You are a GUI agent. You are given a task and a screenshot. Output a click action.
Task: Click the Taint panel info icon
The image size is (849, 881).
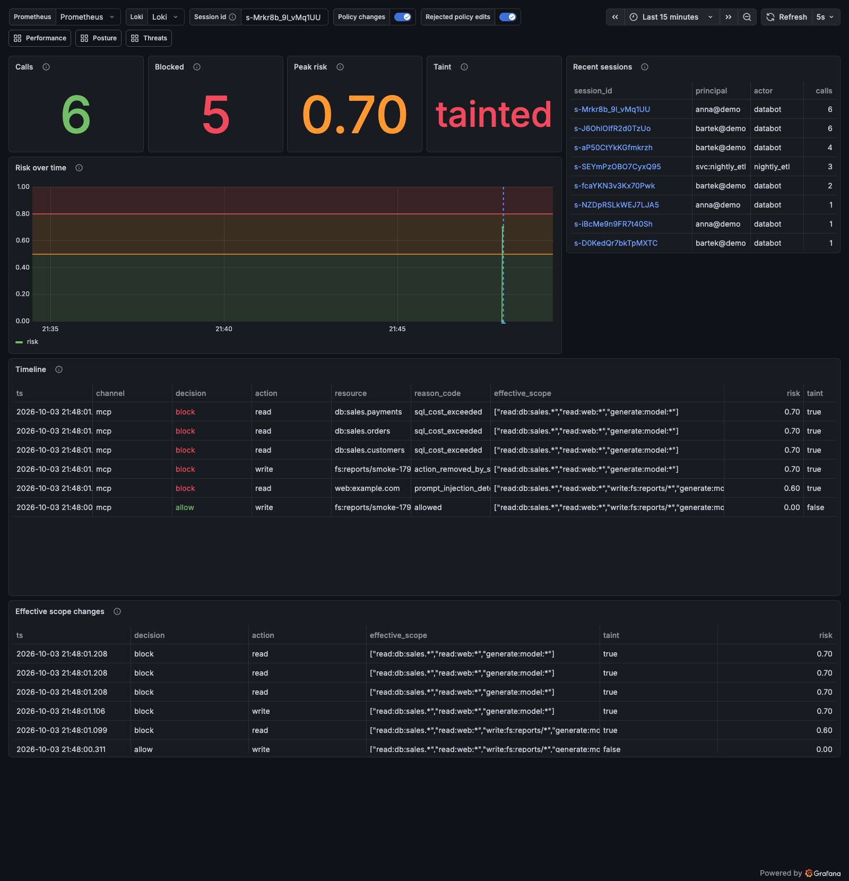point(464,67)
